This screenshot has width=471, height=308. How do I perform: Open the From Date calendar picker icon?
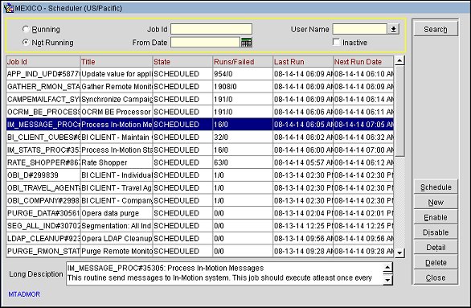[246, 43]
